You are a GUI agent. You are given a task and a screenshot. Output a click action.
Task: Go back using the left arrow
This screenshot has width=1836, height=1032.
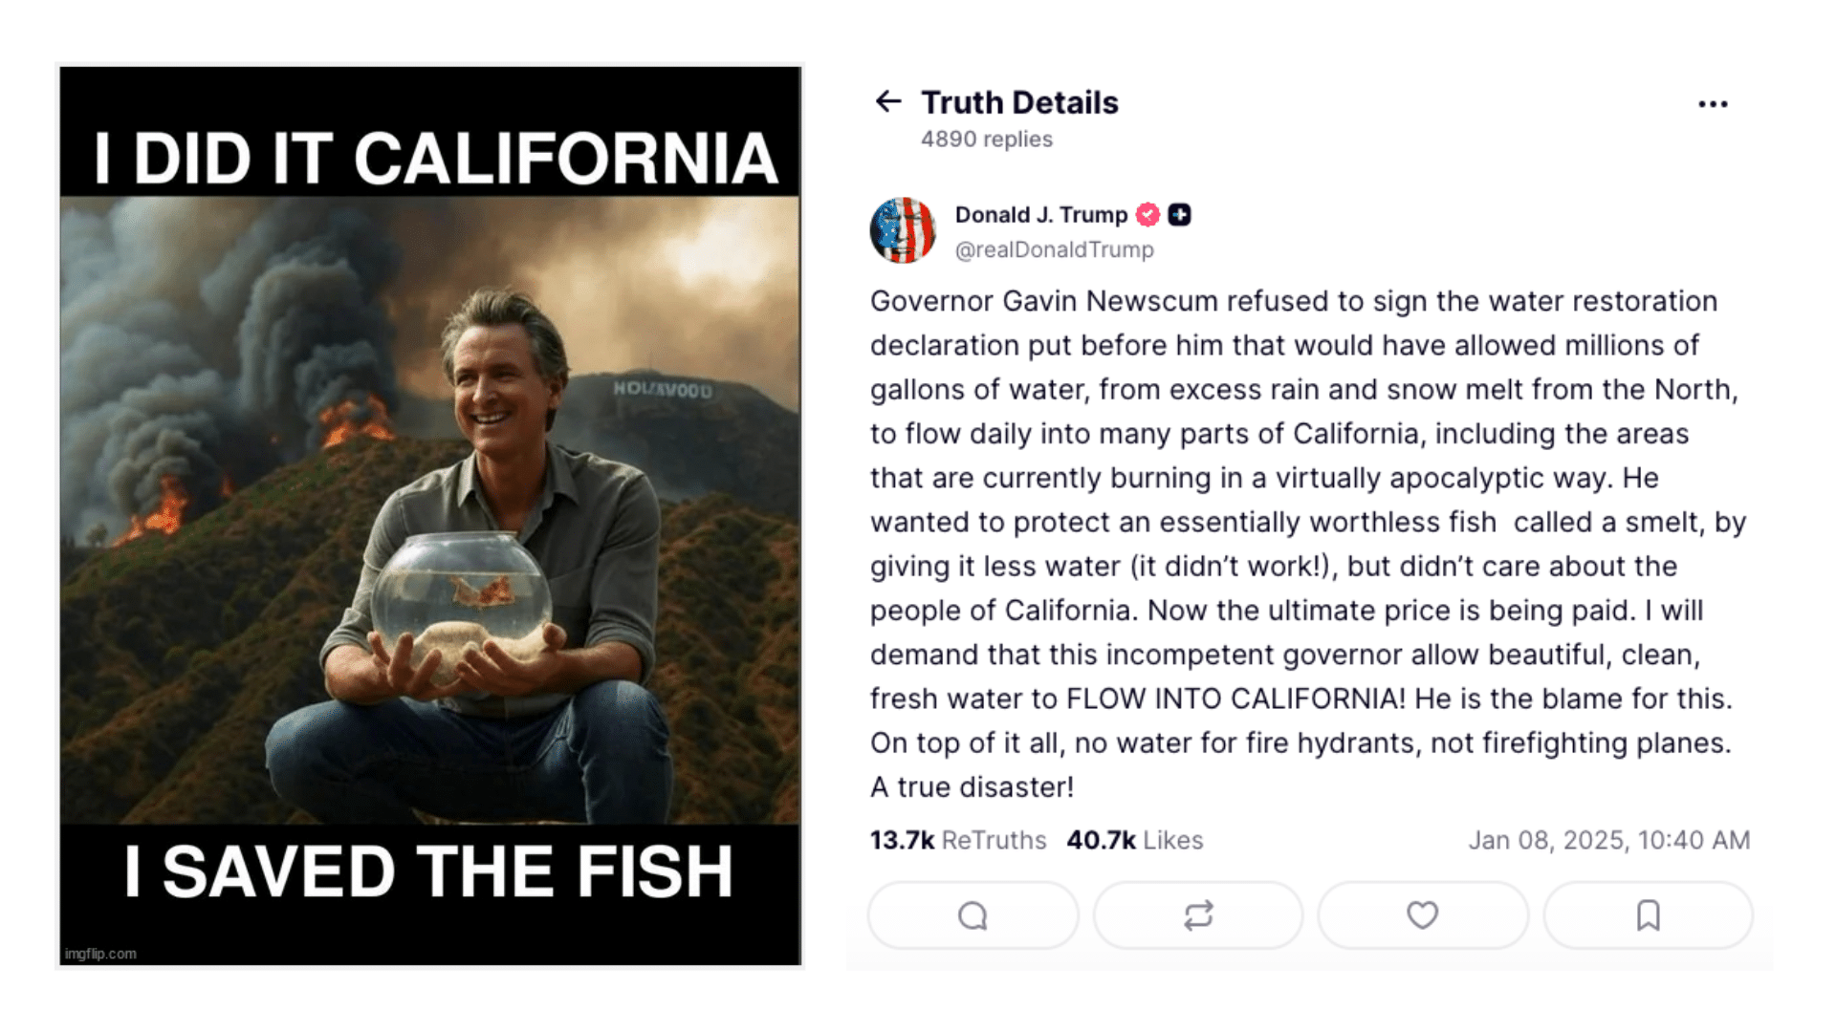[888, 101]
